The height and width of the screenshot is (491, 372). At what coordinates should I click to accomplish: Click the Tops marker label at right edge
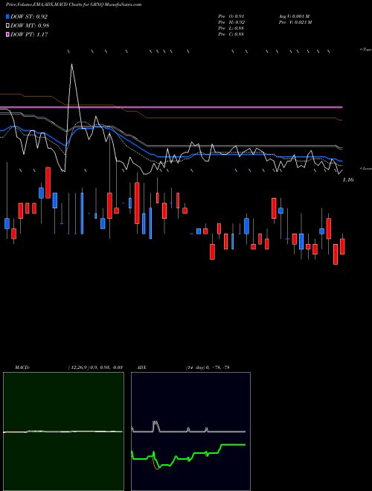click(x=366, y=50)
